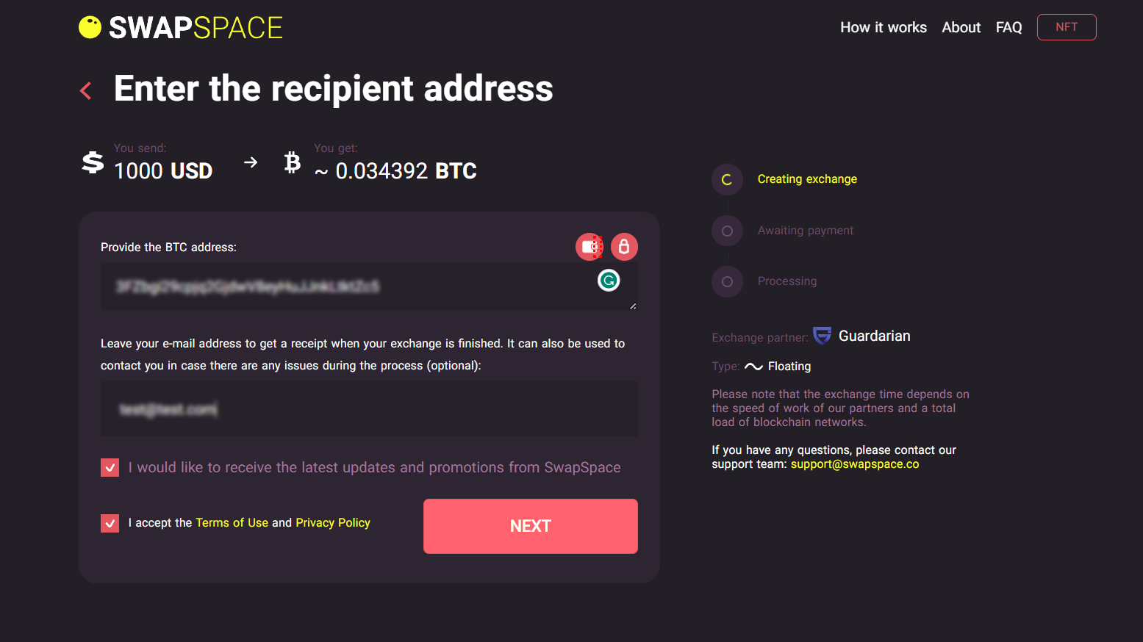Click the SwapSpace logo
This screenshot has height=642, width=1143.
coord(180,28)
